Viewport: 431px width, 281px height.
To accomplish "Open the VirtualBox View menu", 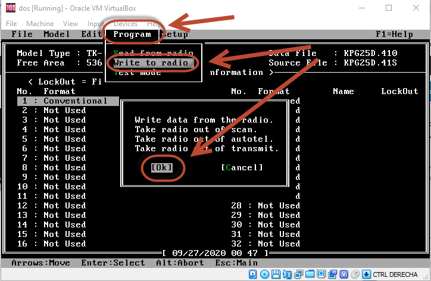I will (x=70, y=24).
